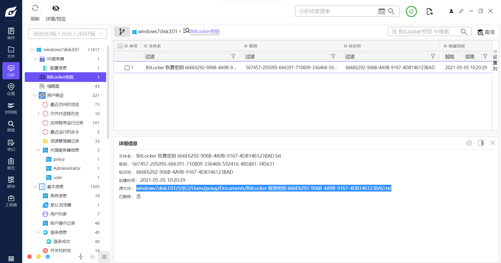Check the select-all checkbox in table header
The height and width of the screenshot is (263, 501).
tap(120, 46)
